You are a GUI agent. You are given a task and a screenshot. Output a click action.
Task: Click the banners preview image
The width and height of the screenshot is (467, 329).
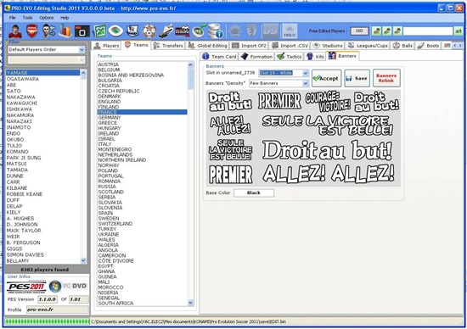tap(303, 138)
